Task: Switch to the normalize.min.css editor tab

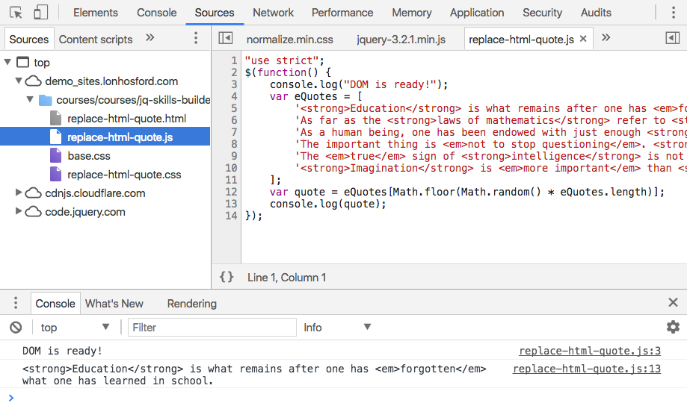Action: coord(289,40)
